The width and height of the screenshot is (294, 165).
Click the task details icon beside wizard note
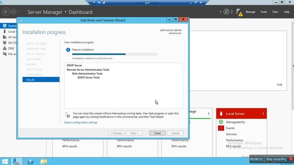68,115
